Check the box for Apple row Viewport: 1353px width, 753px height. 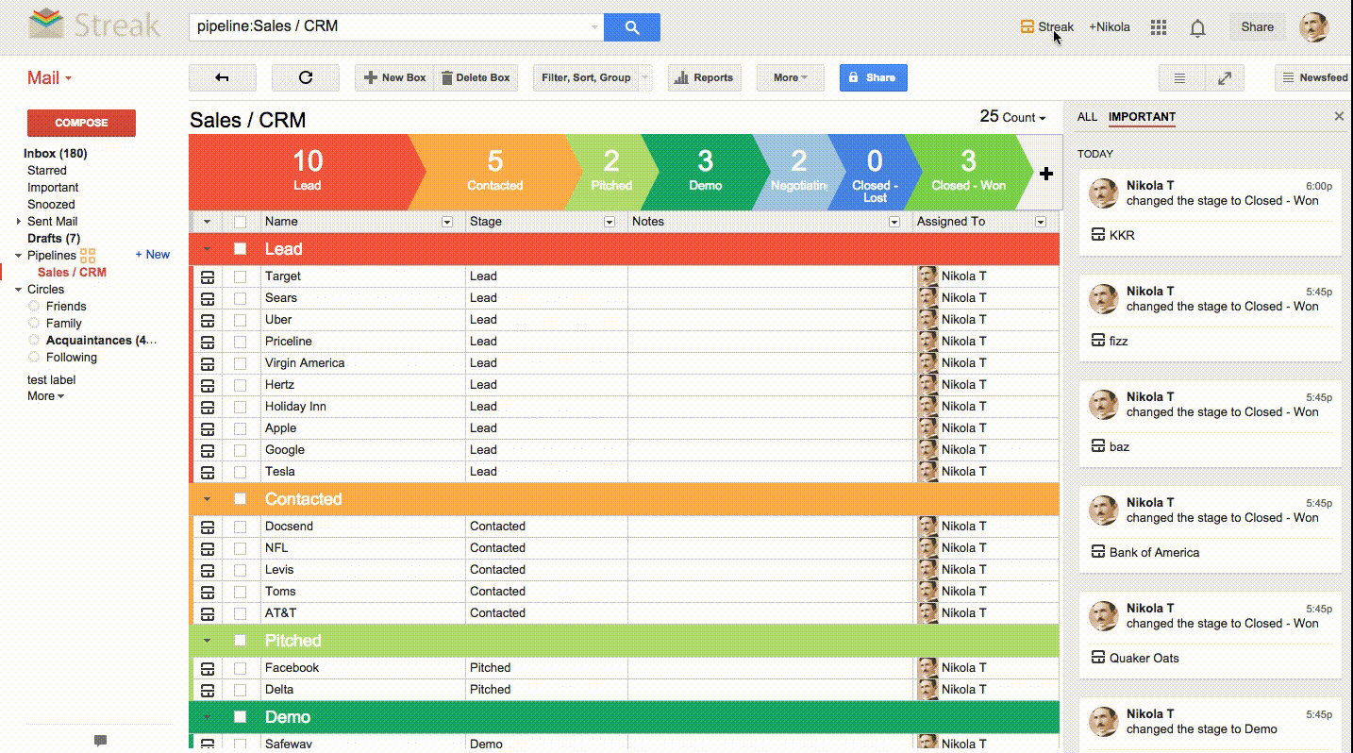[240, 428]
